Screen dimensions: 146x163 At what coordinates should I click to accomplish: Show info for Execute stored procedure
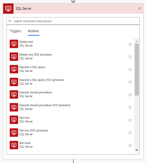click(130, 95)
